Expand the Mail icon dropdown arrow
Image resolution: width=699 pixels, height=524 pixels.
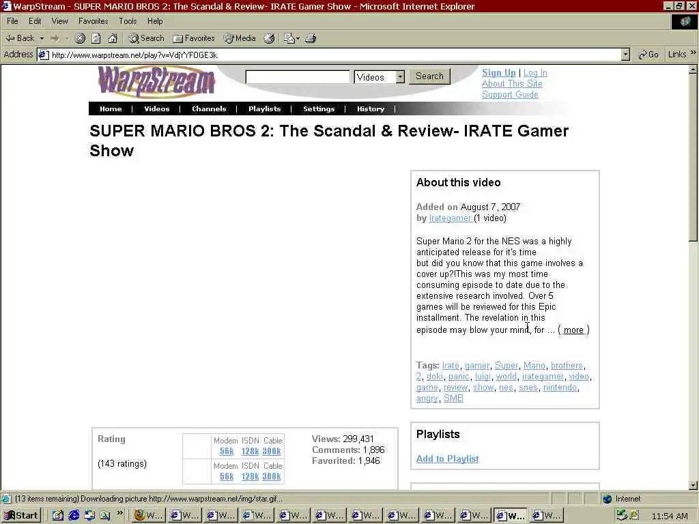click(x=298, y=38)
